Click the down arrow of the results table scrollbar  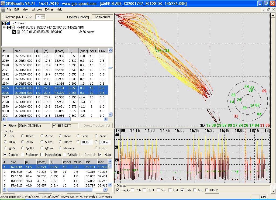coord(110,185)
